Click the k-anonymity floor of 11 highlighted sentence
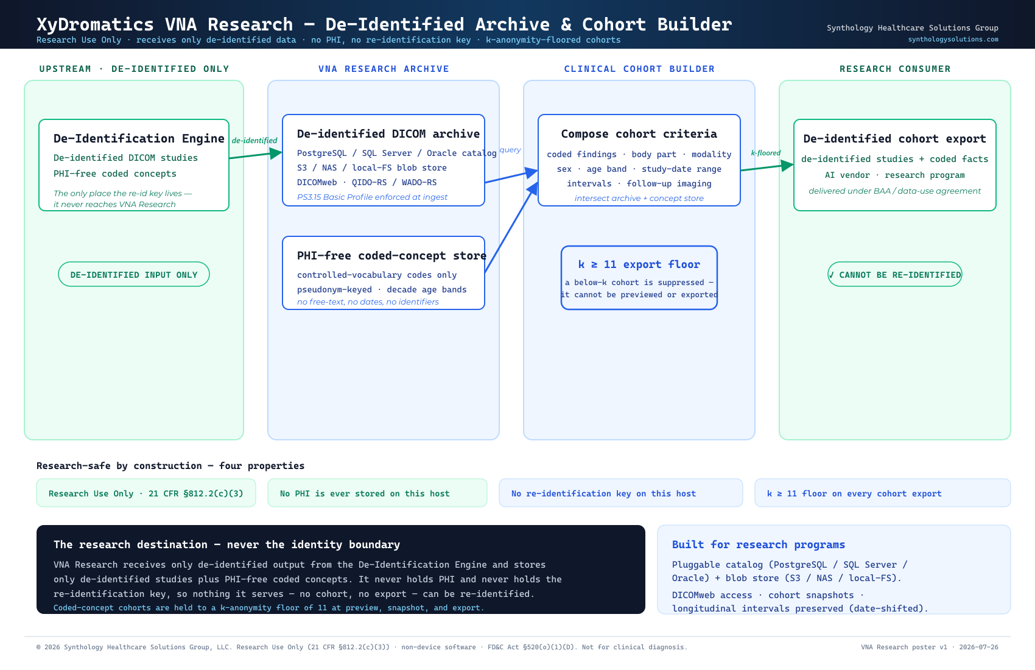Viewport: 1035px width, 670px height. click(268, 608)
